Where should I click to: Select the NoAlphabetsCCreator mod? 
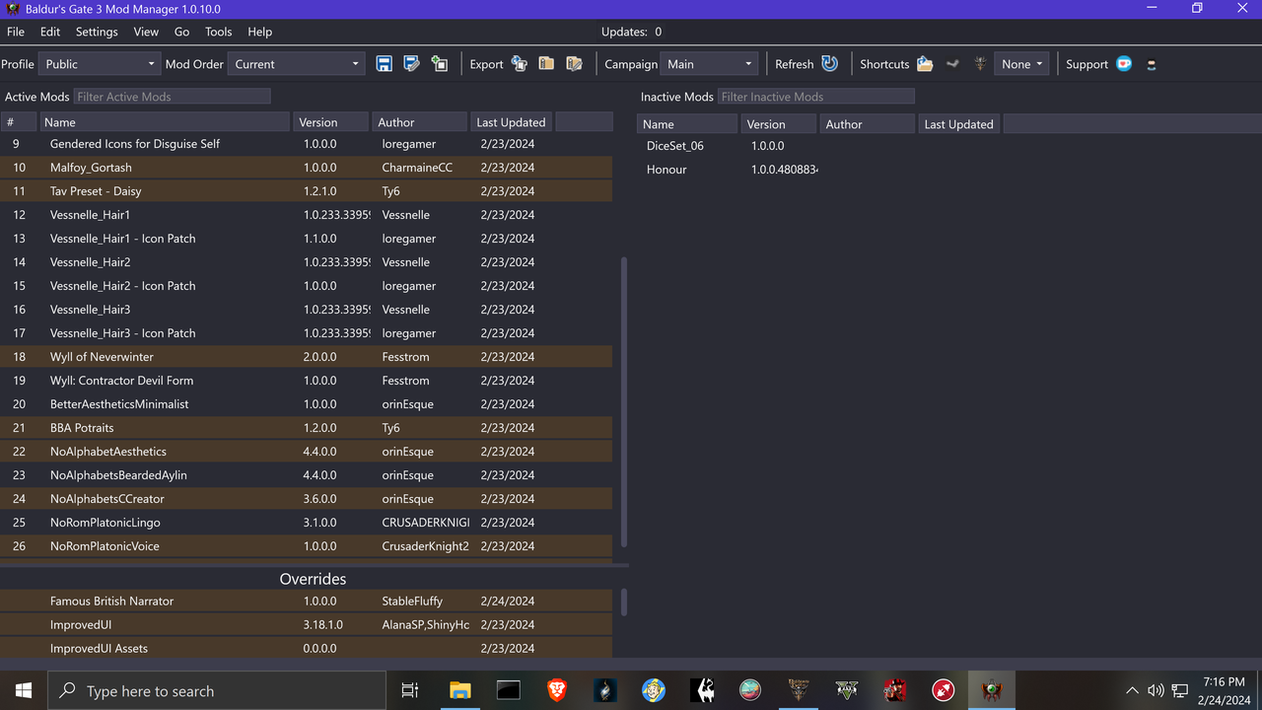pyautogui.click(x=306, y=499)
